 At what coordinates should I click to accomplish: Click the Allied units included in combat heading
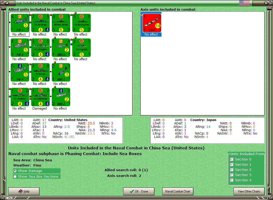[x=37, y=9]
